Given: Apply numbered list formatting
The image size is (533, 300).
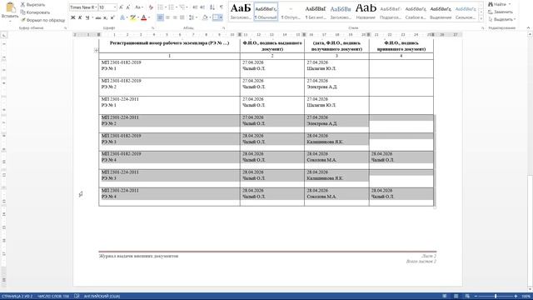Looking at the screenshot, I should [x=172, y=7].
